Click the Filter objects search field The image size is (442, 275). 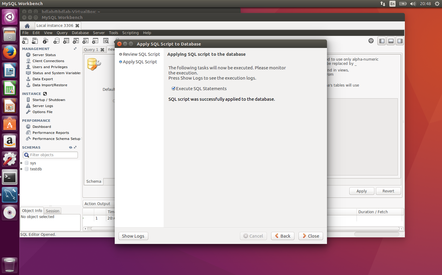click(50, 155)
